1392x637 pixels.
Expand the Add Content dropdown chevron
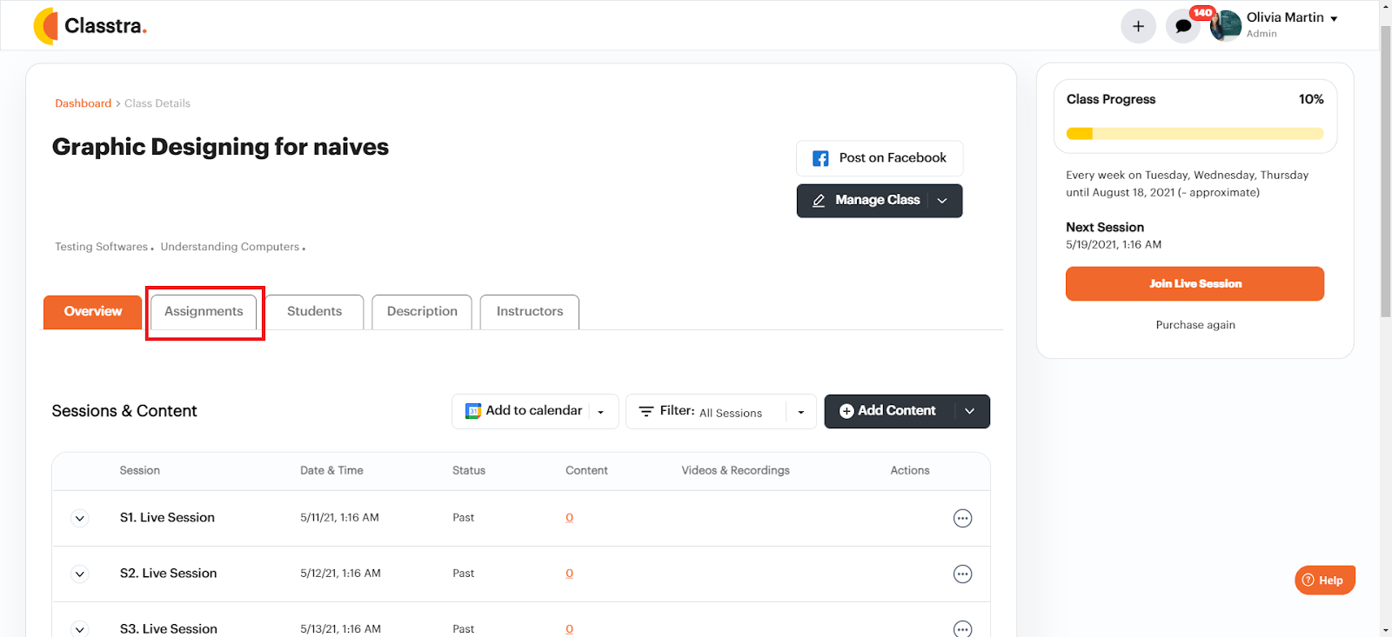970,411
